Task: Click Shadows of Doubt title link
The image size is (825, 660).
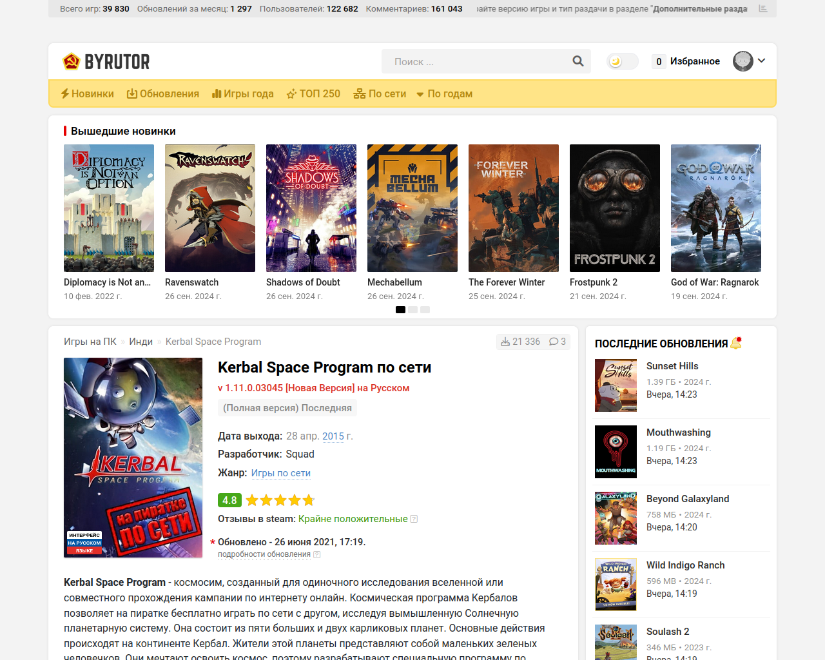Action: tap(303, 282)
